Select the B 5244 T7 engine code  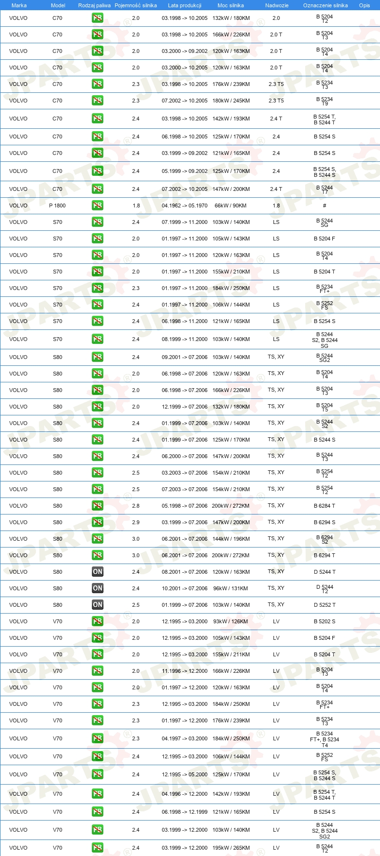[x=325, y=189]
